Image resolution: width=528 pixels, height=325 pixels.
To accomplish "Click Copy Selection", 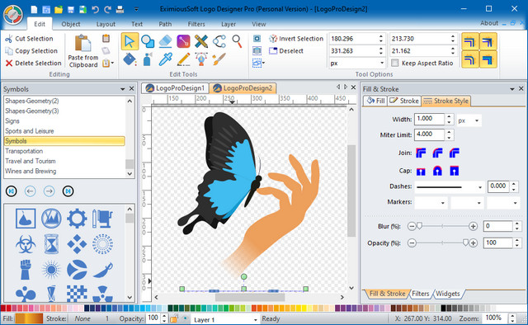I will tap(31, 51).
